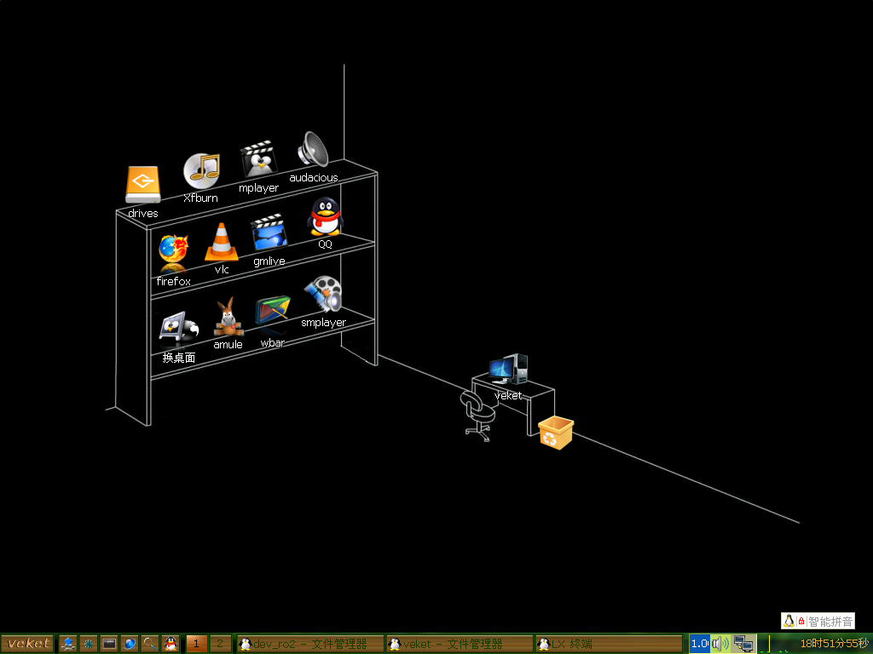Open the mplayer application icon
Screen dimensions: 873x654
coord(259,159)
